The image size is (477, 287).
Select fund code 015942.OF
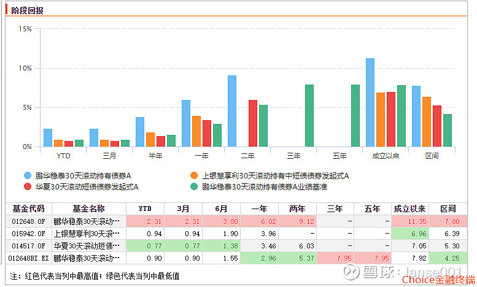[28, 234]
